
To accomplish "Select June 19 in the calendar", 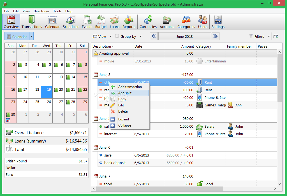I will [x=47, y=92].
